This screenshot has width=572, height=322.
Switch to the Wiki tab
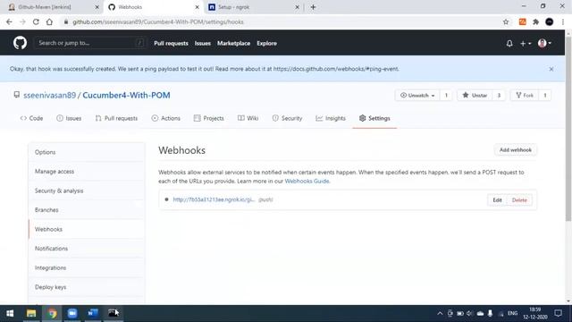tap(248, 118)
